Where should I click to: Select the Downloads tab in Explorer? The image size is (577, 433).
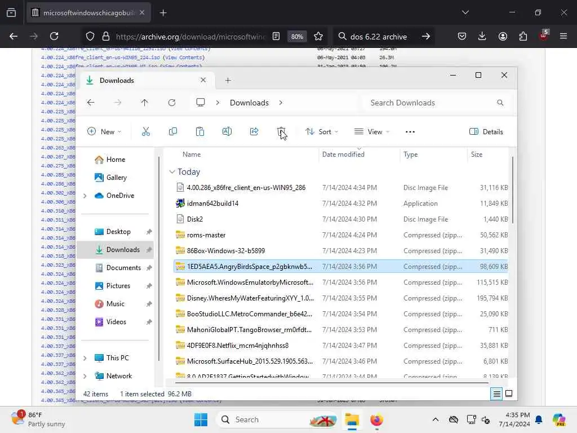(x=147, y=80)
